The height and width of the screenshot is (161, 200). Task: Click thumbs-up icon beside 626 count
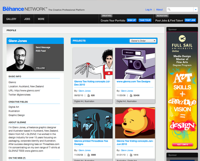click(88, 95)
